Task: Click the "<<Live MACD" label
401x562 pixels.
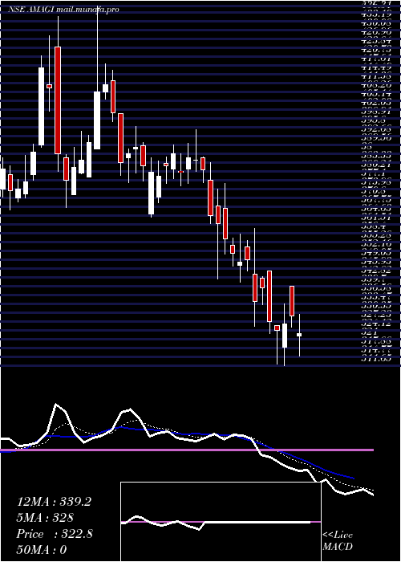Action: point(338,541)
